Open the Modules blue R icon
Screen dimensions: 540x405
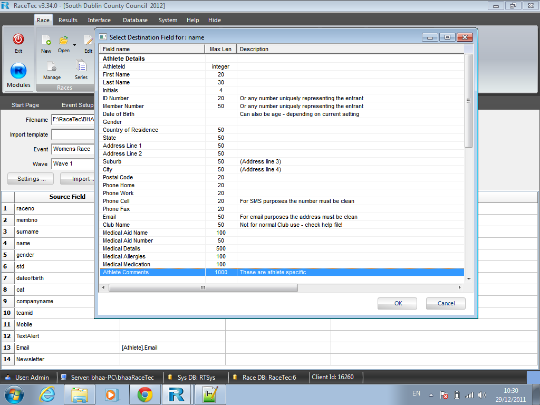18,71
